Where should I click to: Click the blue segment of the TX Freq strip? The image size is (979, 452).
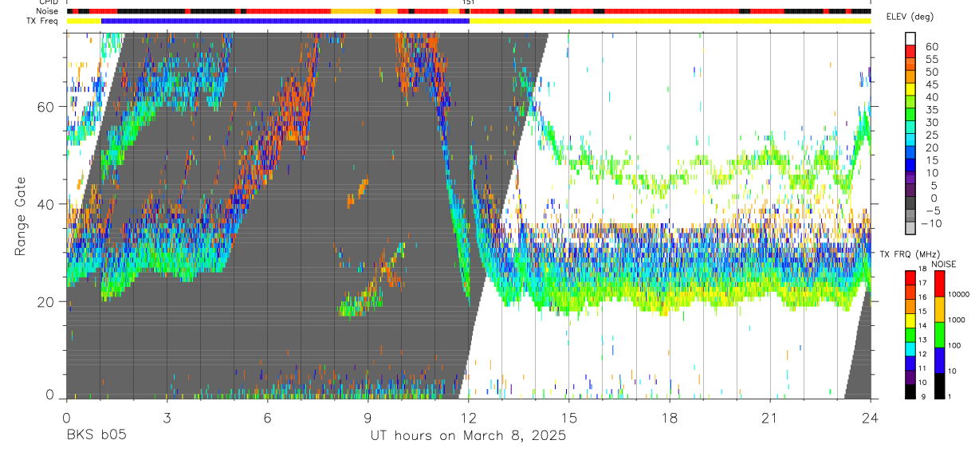point(285,21)
